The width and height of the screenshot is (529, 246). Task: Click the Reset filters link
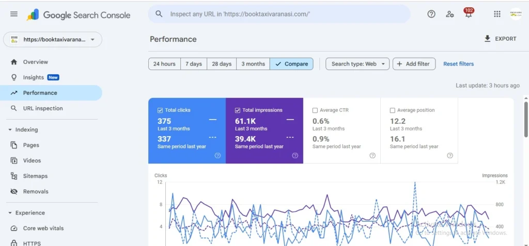click(x=458, y=64)
